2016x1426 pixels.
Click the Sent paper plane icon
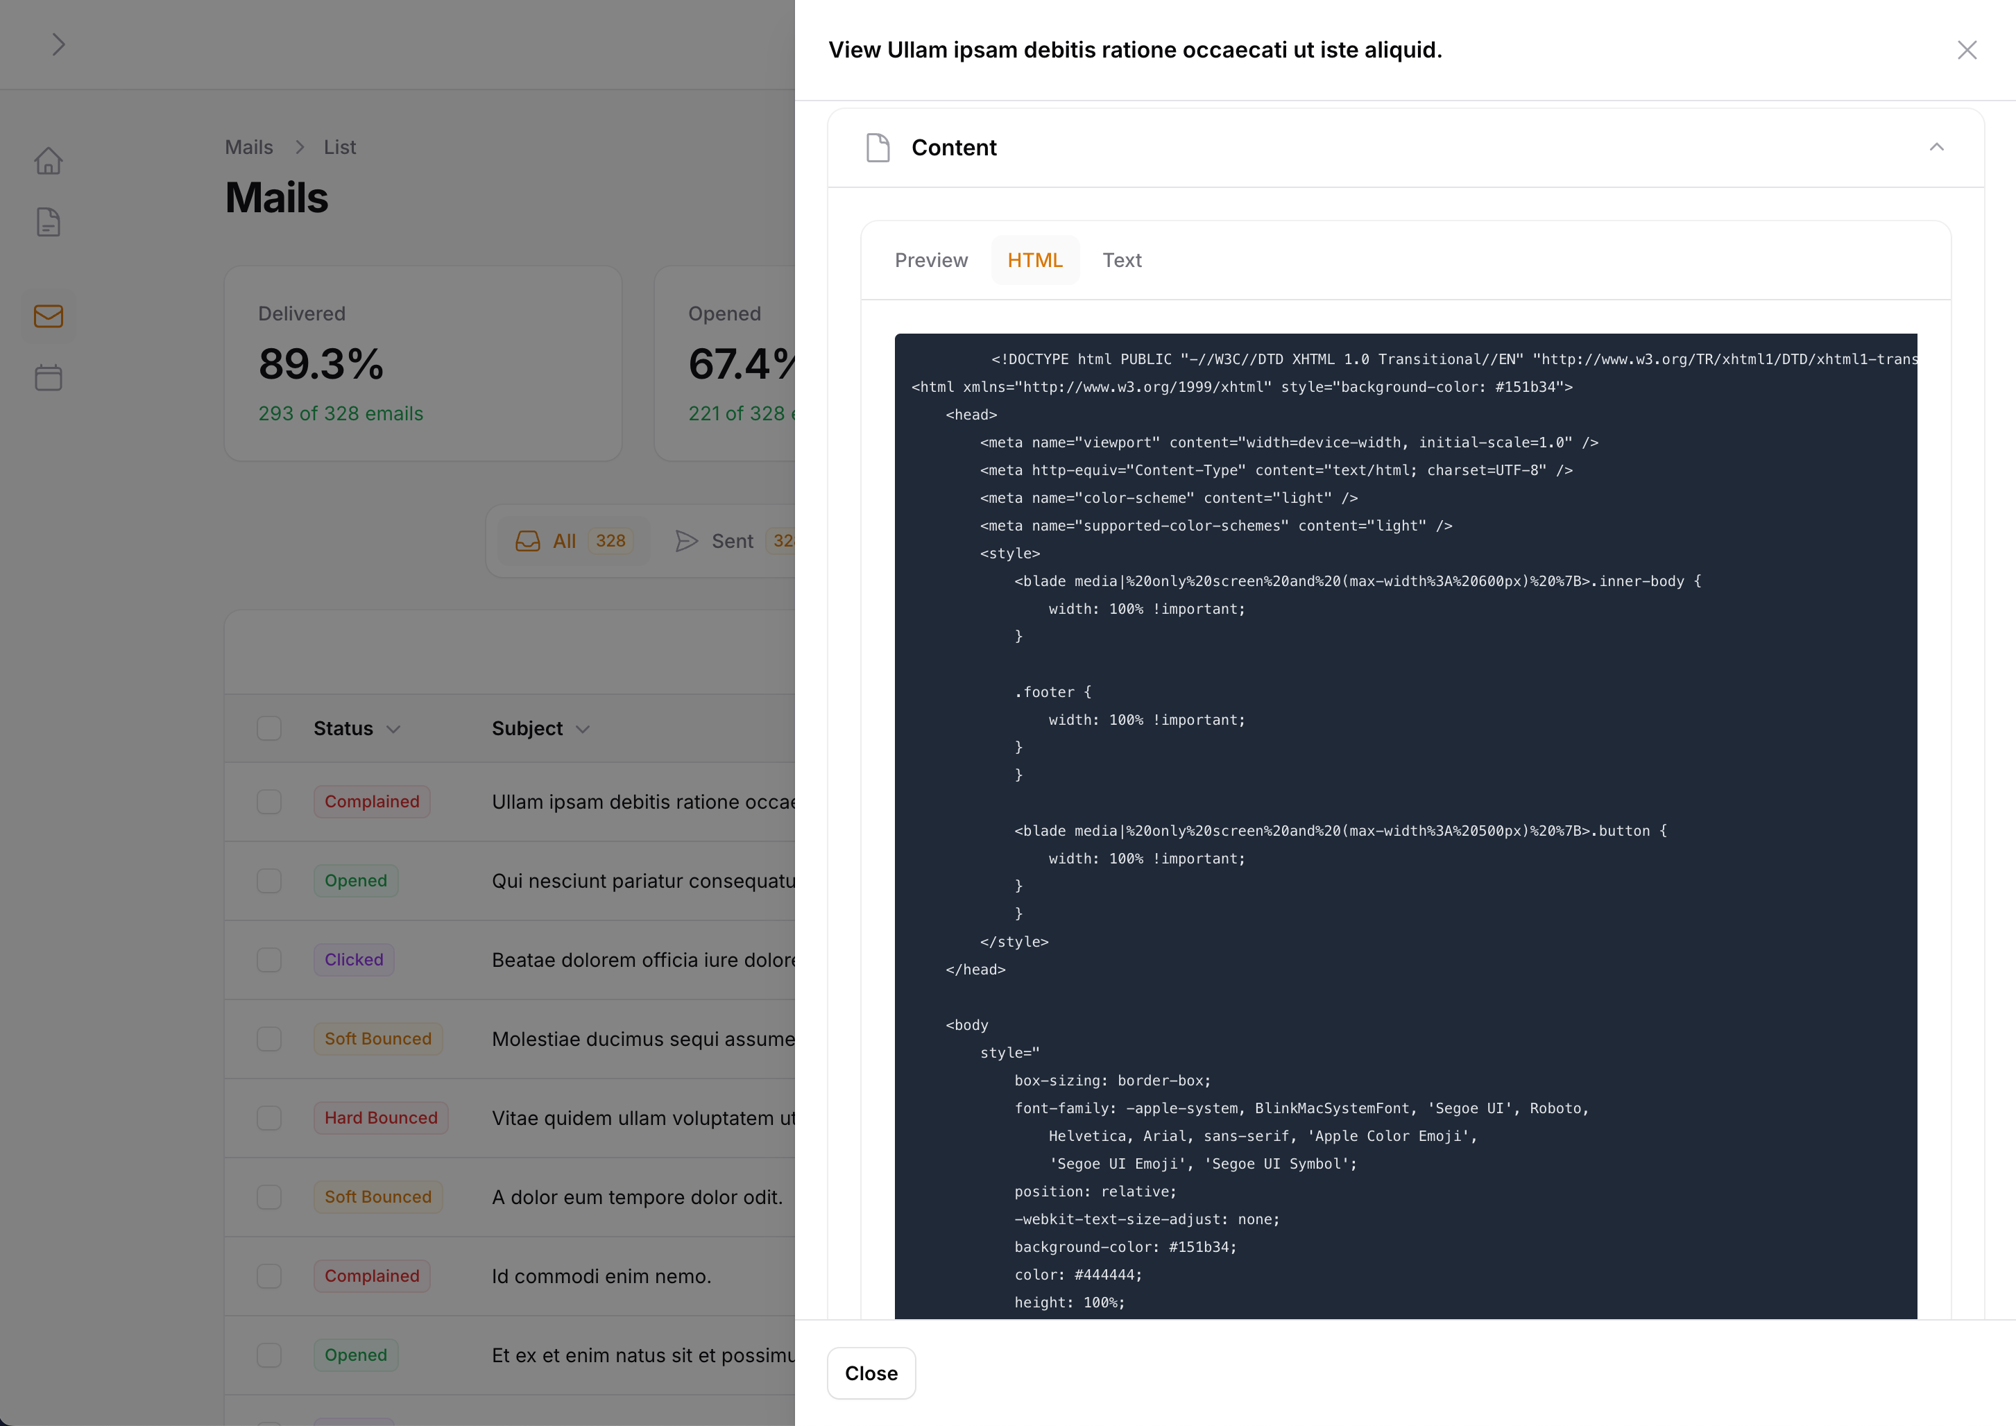pyautogui.click(x=687, y=541)
